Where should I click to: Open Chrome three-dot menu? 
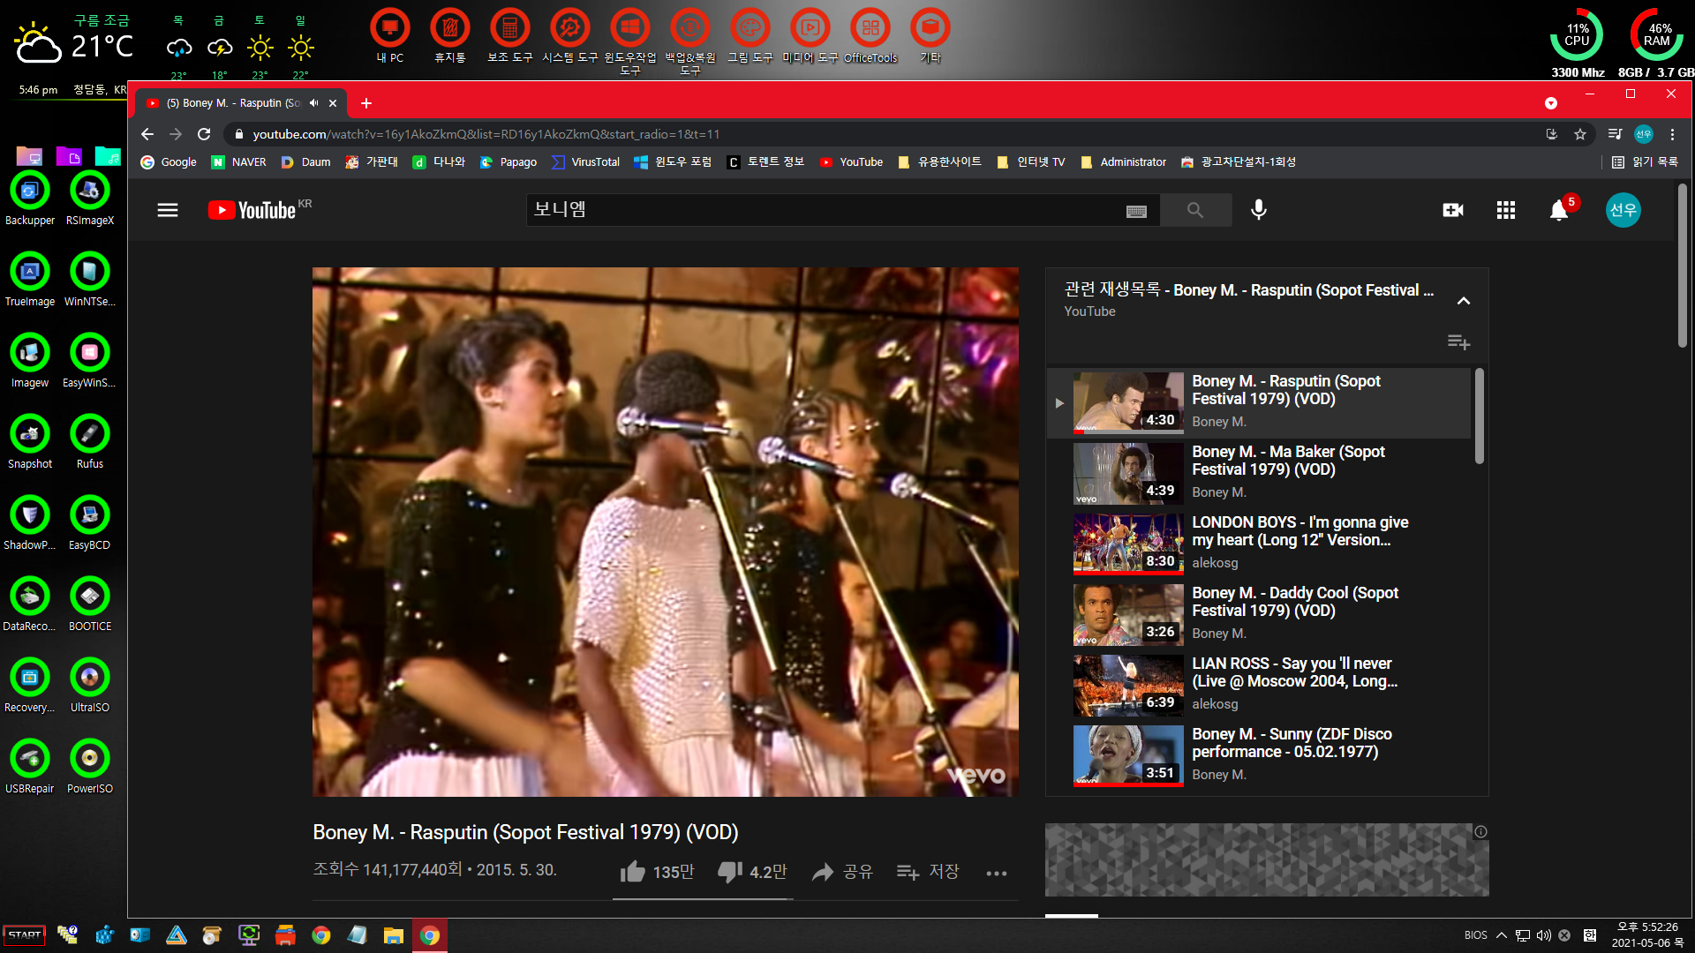[x=1672, y=134]
